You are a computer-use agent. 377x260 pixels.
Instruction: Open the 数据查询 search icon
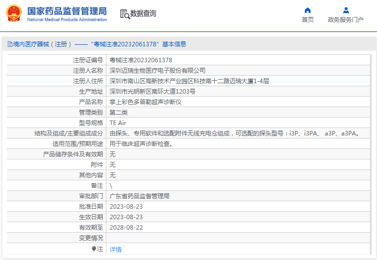tap(125, 14)
